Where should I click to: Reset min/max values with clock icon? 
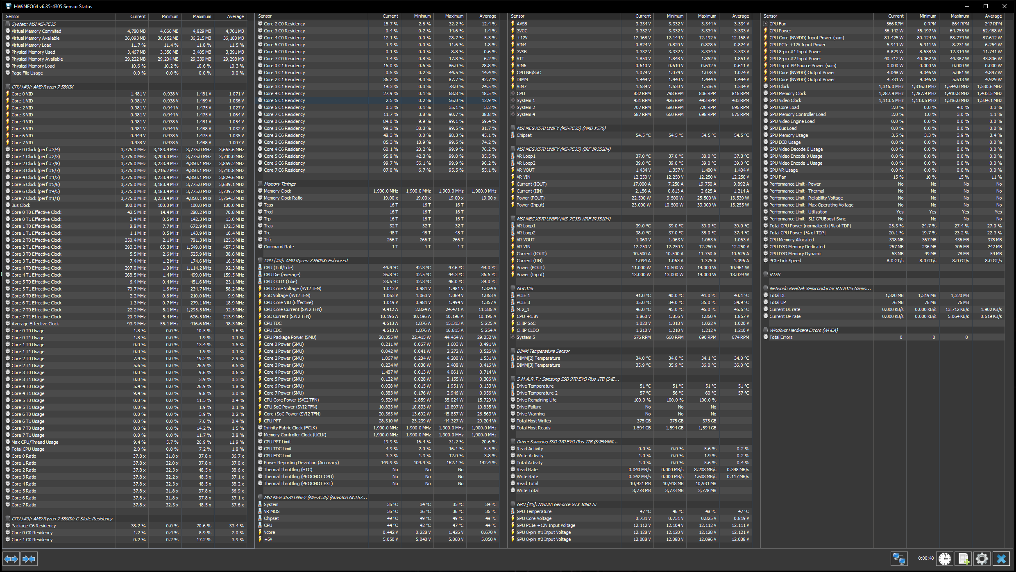coord(945,558)
